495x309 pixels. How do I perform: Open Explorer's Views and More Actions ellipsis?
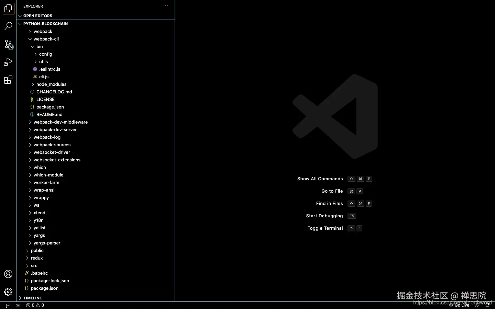(166, 6)
